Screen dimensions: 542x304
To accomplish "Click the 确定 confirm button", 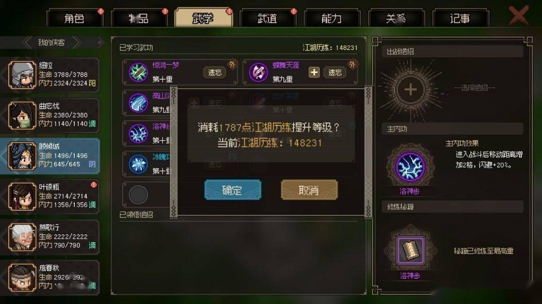I will [x=233, y=190].
